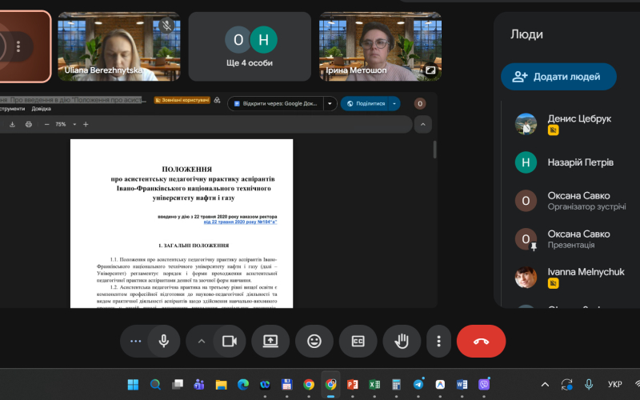This screenshot has width=640, height=400.
Task: Show hidden tray icons chevron
Action: click(x=545, y=385)
